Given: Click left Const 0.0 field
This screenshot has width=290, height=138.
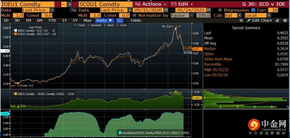Looking at the screenshot, I should pos(47,16).
